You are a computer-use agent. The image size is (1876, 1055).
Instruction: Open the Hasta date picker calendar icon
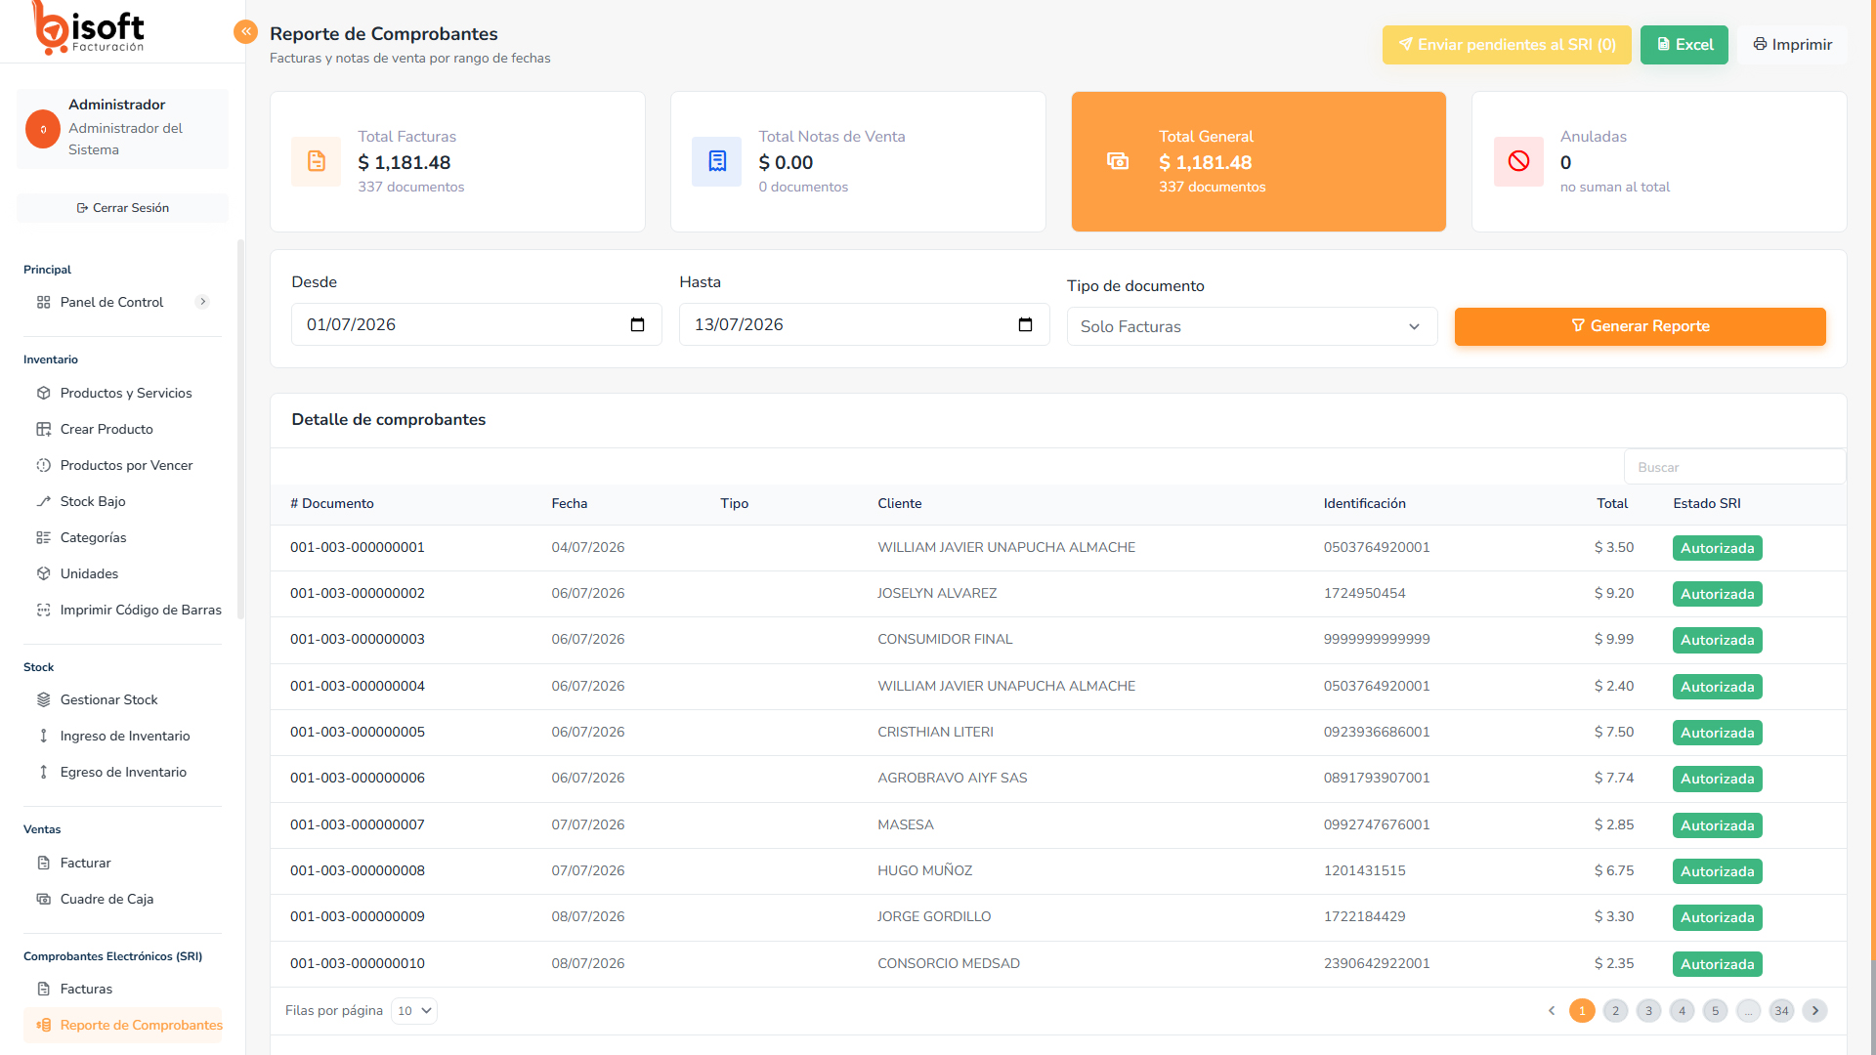pyautogui.click(x=1025, y=325)
